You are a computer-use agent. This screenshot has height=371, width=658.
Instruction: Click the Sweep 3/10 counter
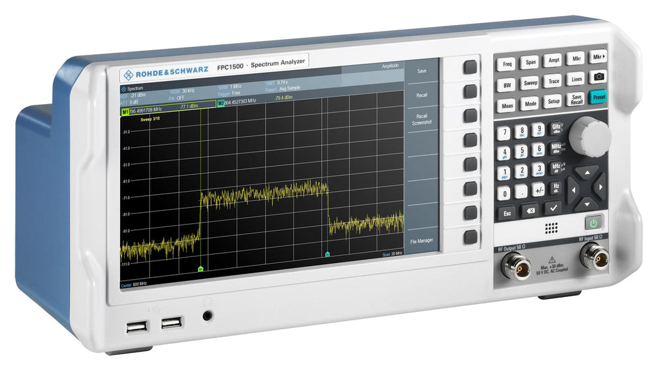point(150,119)
